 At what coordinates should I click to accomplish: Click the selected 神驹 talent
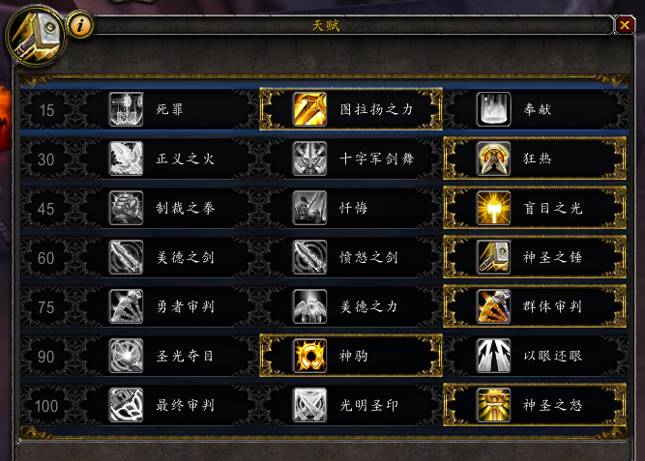pyautogui.click(x=351, y=356)
